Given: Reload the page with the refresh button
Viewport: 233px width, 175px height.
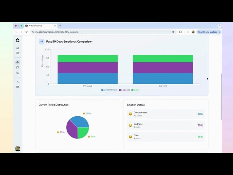Looking at the screenshot, I should [26, 32].
